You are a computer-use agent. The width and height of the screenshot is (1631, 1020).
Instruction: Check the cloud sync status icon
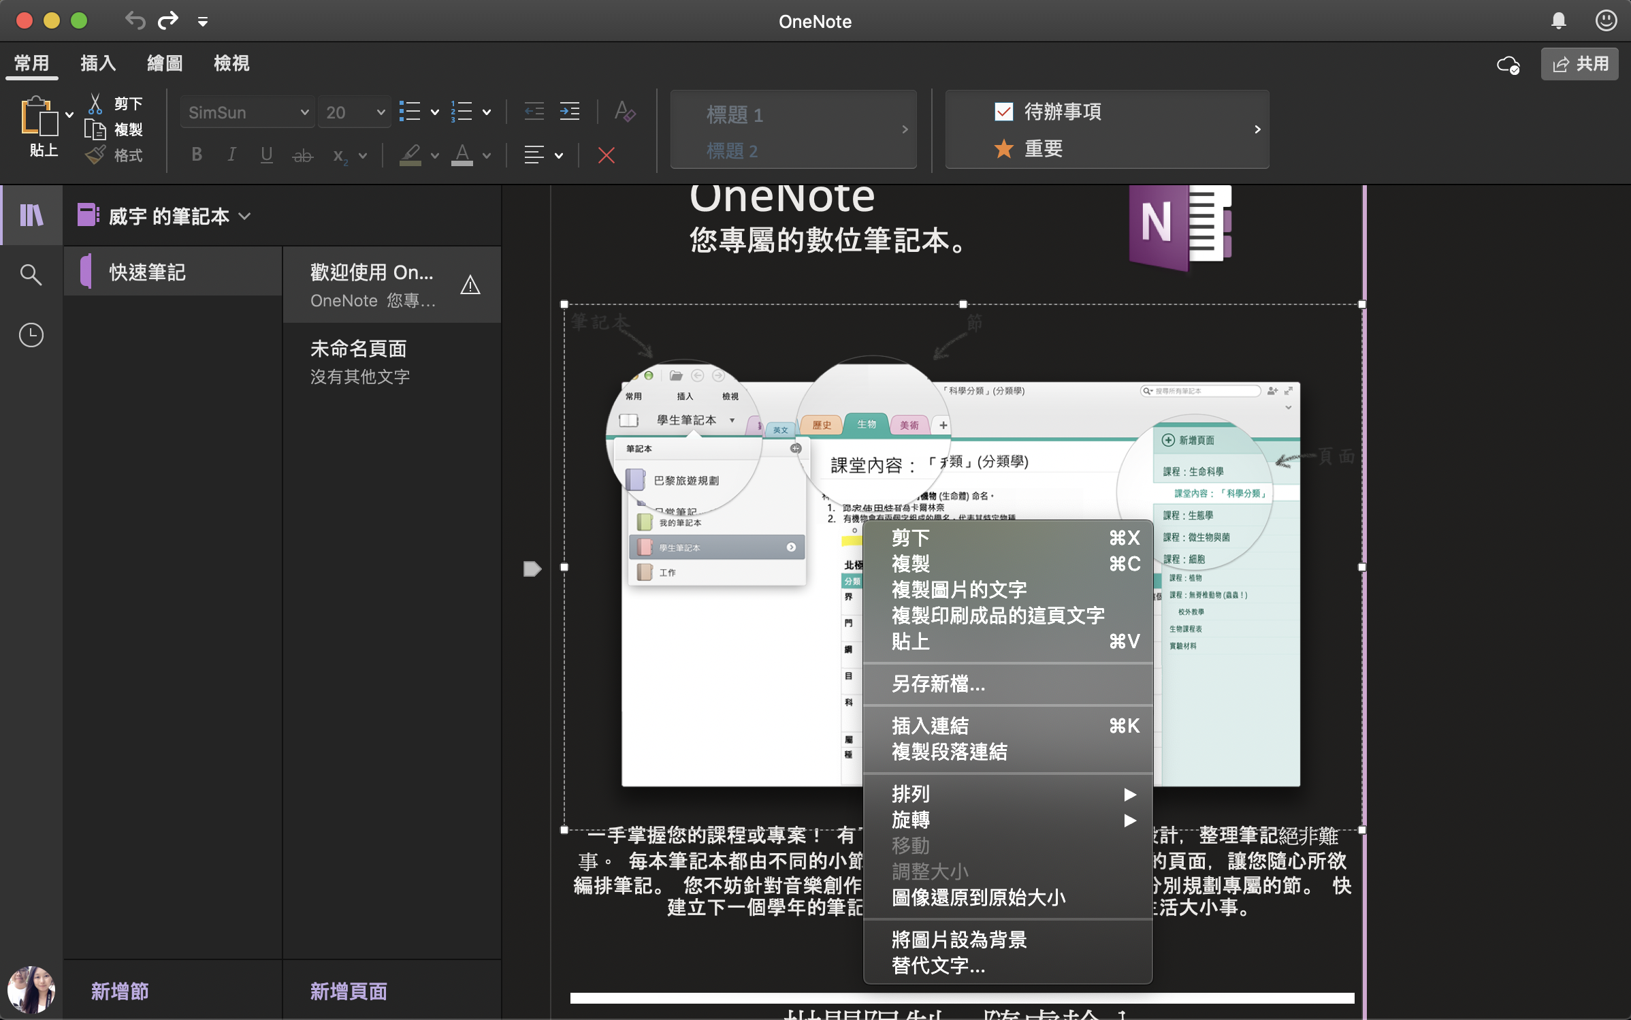click(x=1508, y=65)
